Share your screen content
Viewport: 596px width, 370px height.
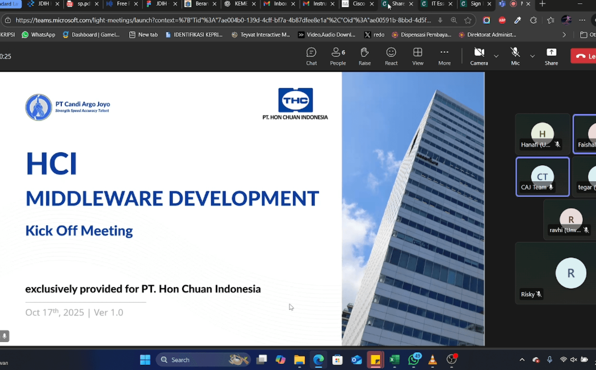point(551,56)
